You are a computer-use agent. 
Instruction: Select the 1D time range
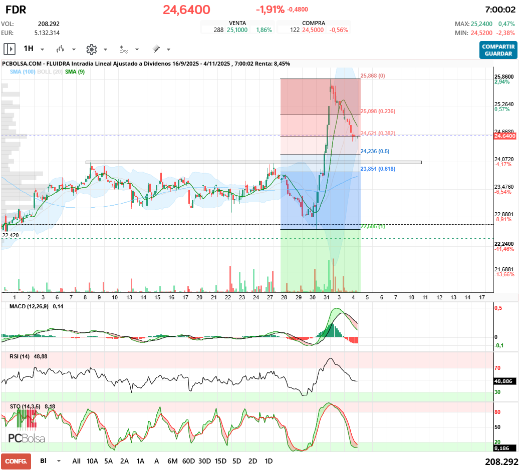tap(269, 461)
